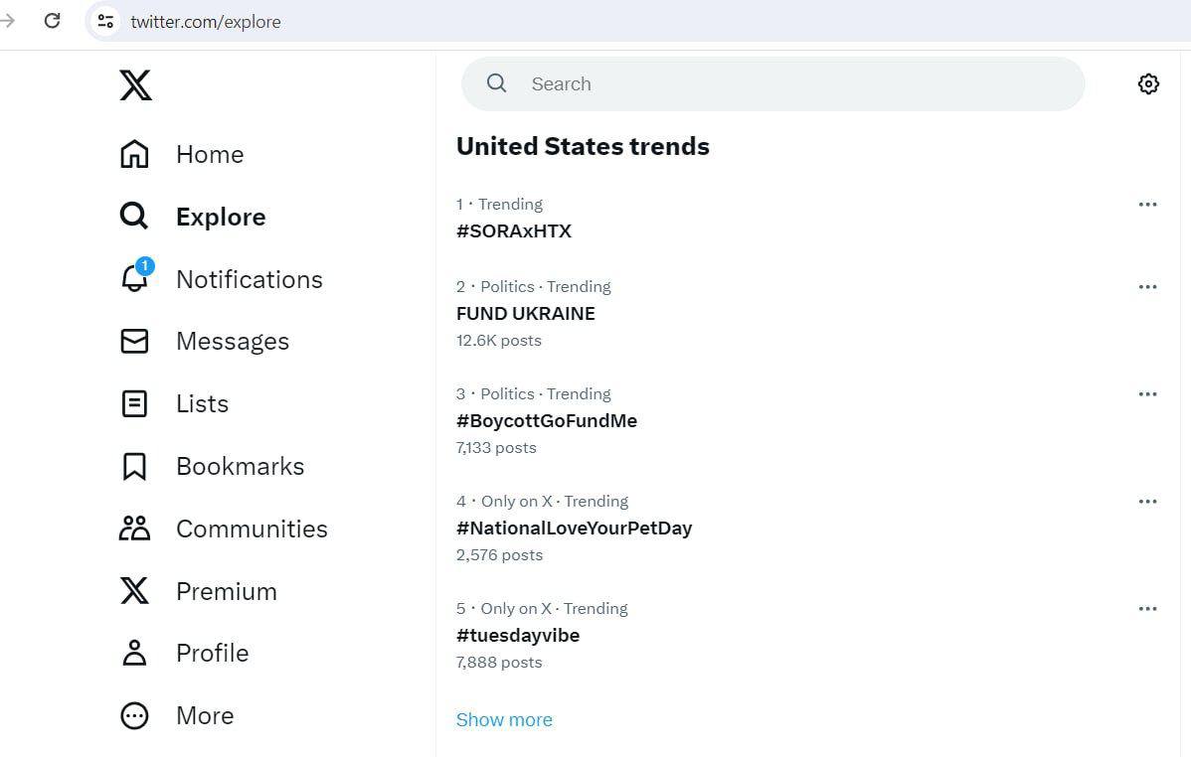This screenshot has width=1191, height=757.
Task: Open the FUND UKRAINE trend
Action: [526, 314]
